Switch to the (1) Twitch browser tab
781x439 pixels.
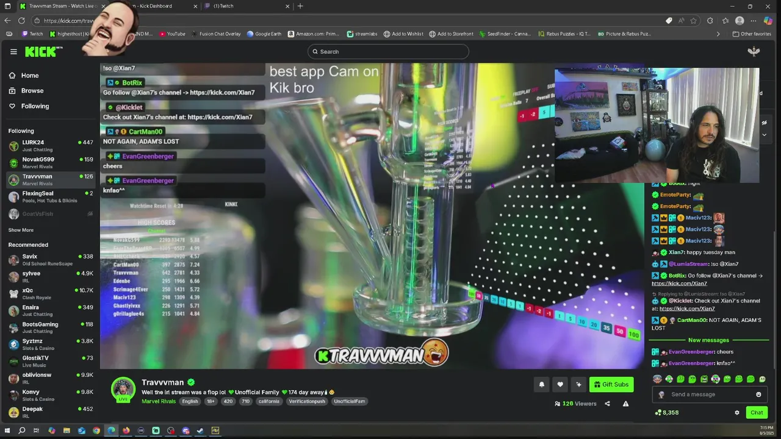click(247, 6)
